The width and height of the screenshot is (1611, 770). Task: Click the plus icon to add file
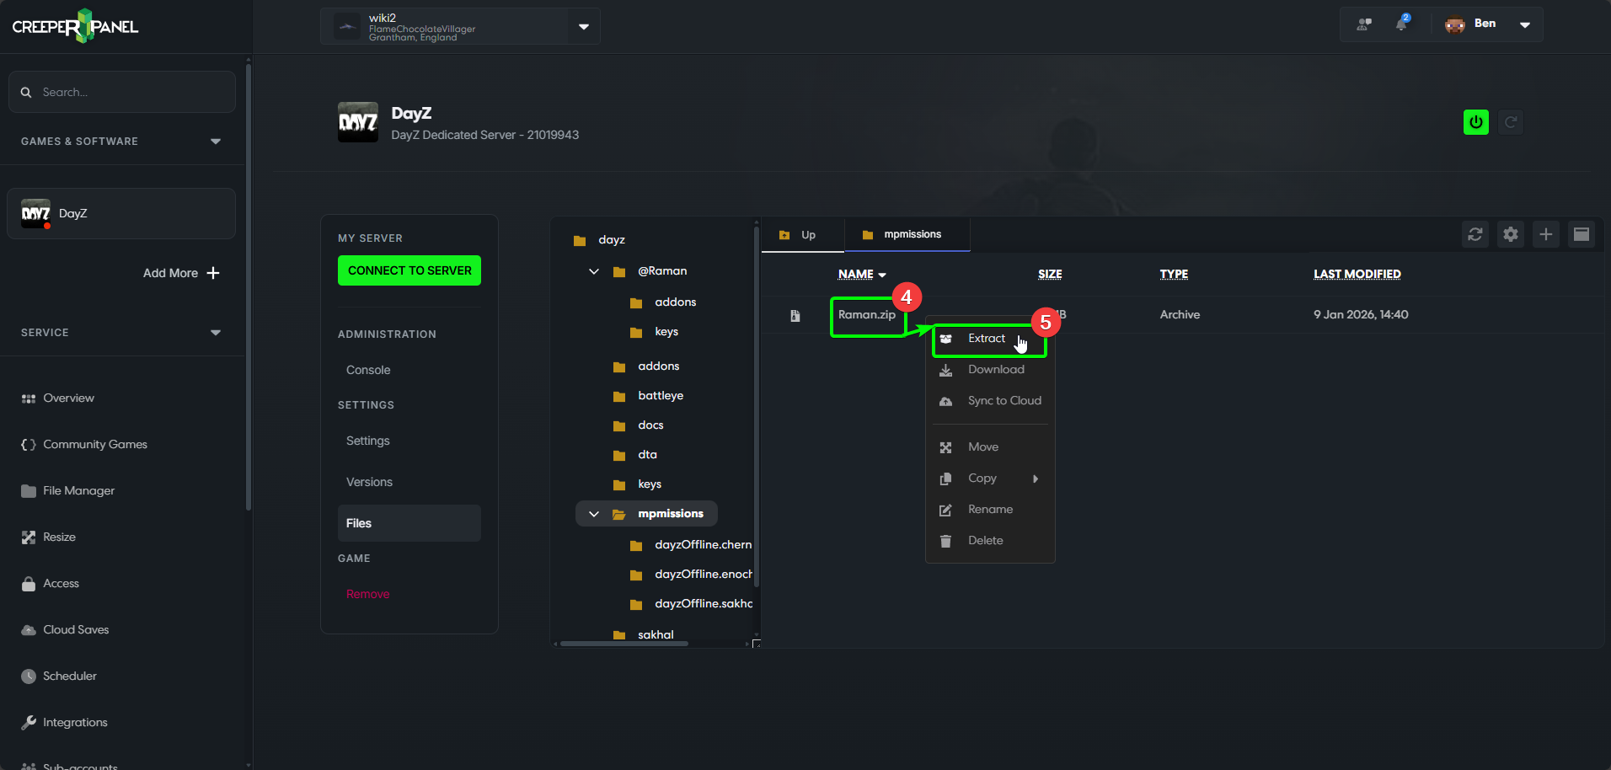coord(1545,234)
